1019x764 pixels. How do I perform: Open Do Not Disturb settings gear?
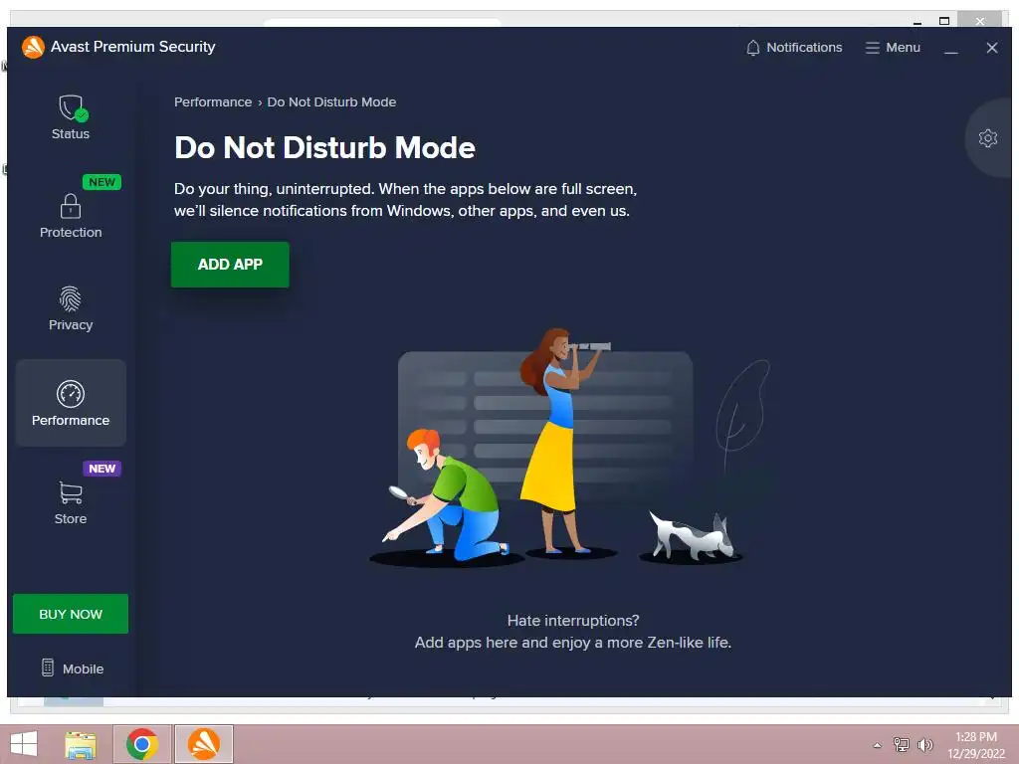tap(988, 137)
